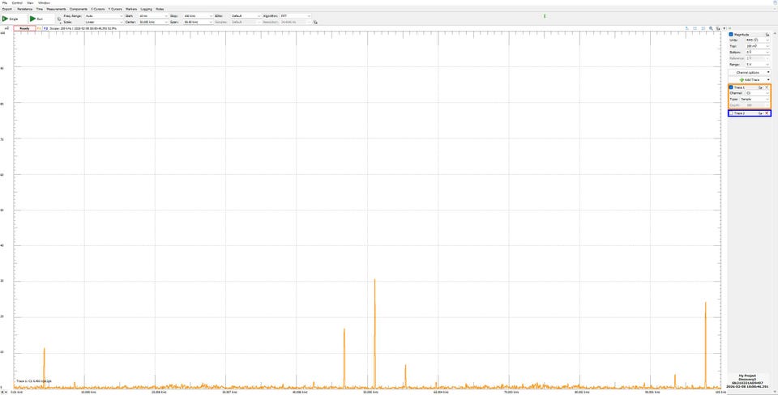The image size is (778, 395).
Task: Open X Cursors panel
Action: pos(98,9)
